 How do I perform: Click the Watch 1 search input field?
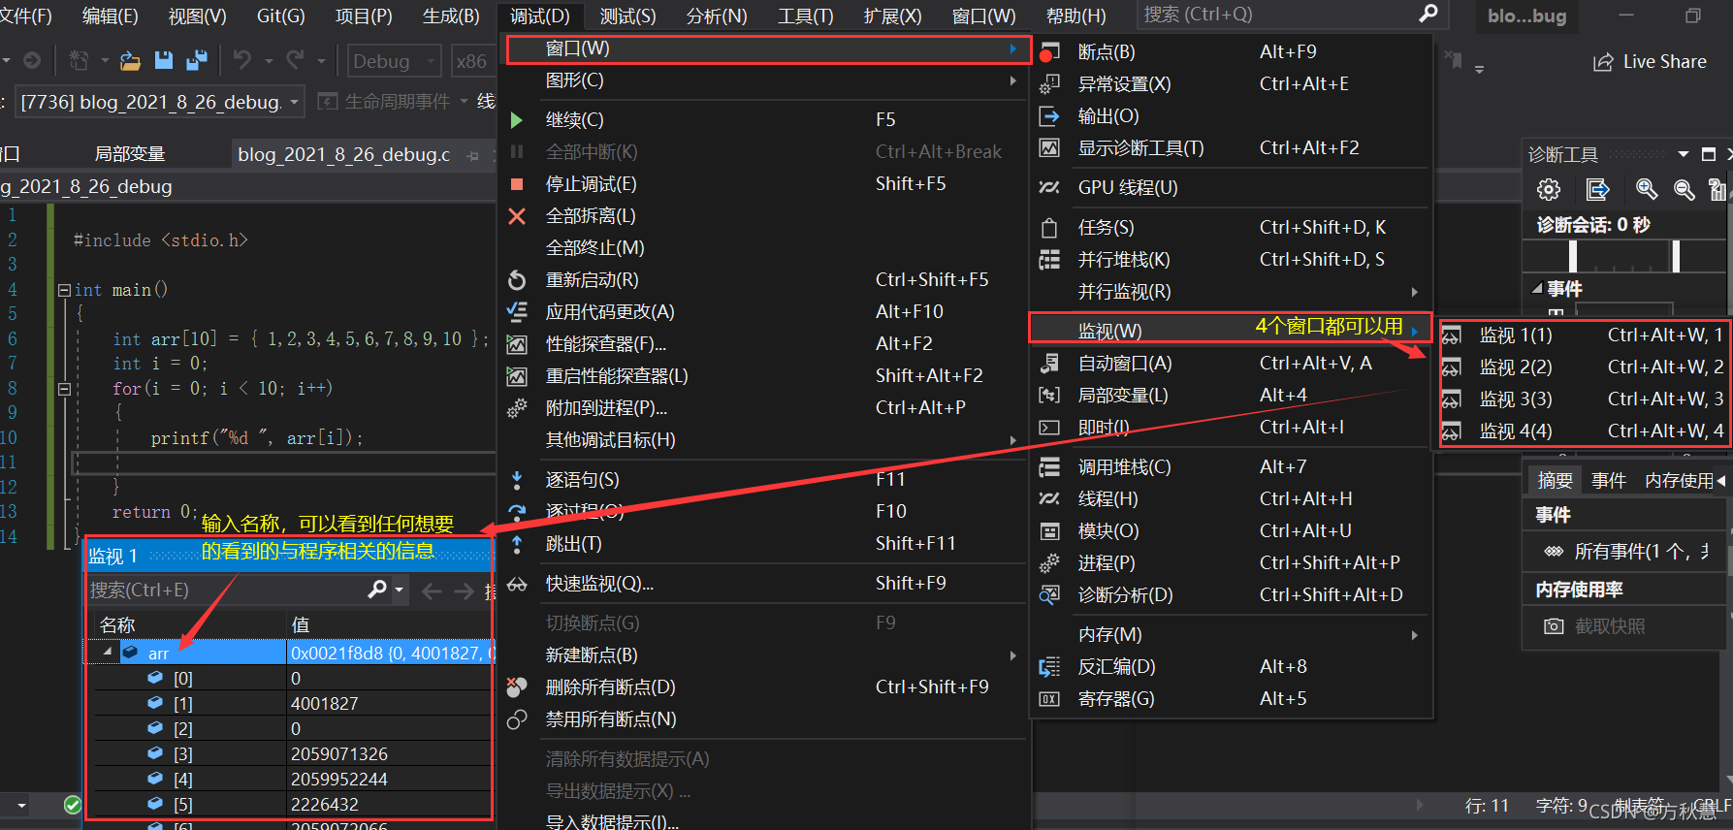225,590
